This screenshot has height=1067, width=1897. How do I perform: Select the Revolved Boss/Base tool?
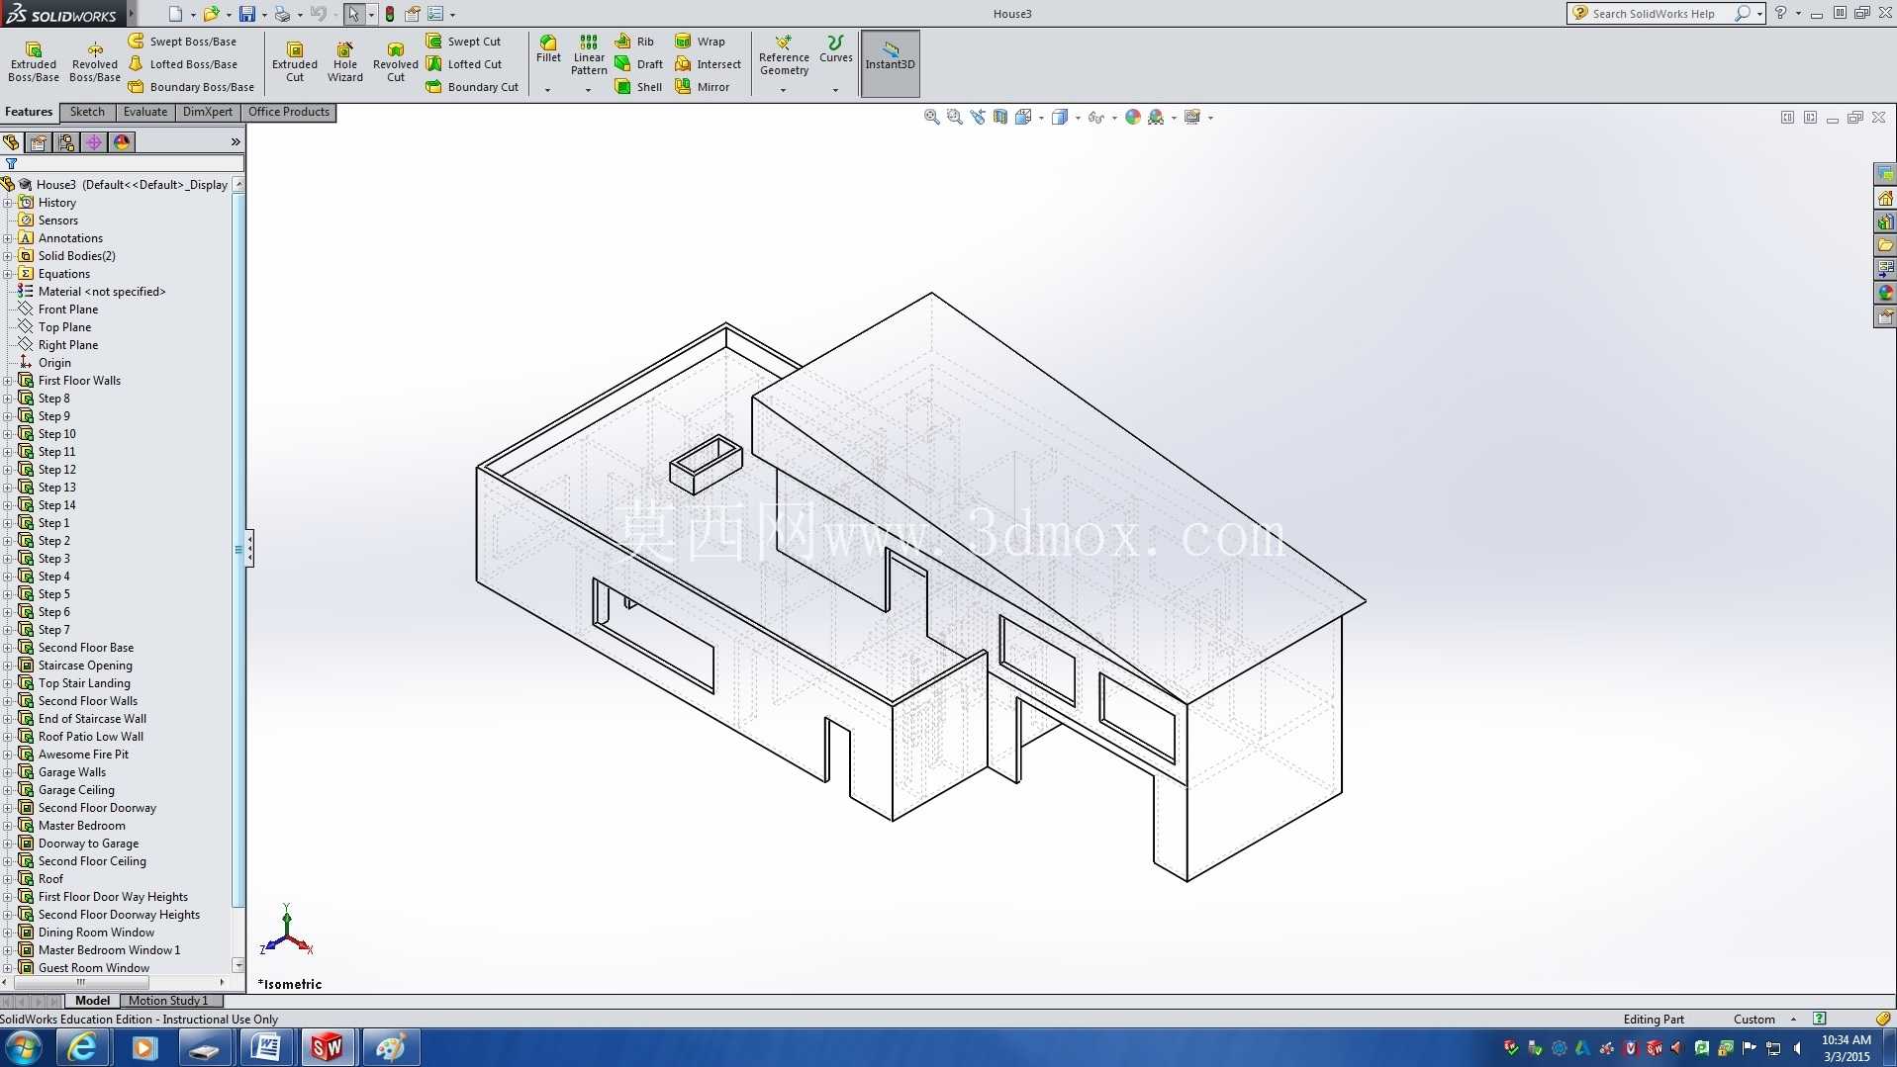pos(95,61)
